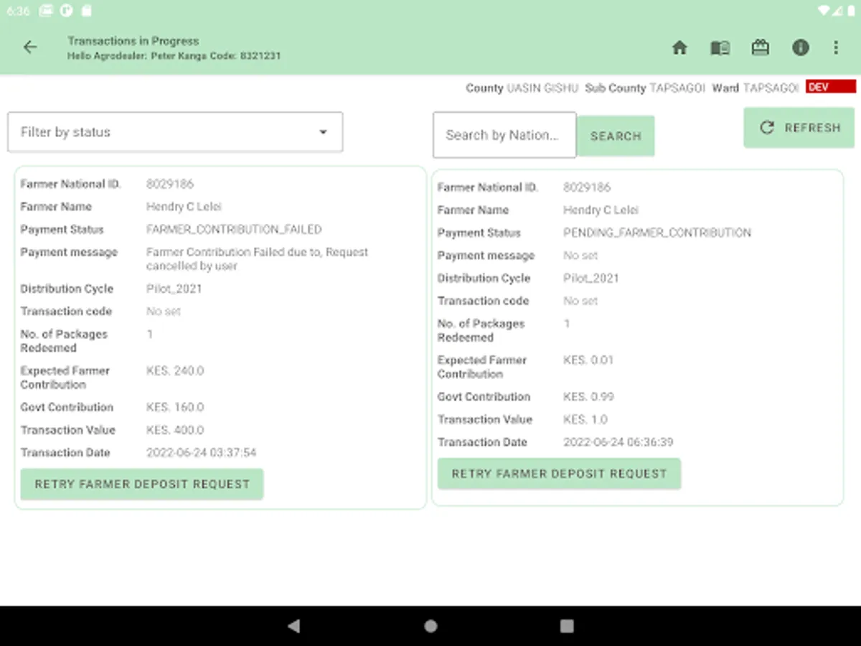
Task: Tap the circular refresh arrow icon
Action: pyautogui.click(x=767, y=127)
